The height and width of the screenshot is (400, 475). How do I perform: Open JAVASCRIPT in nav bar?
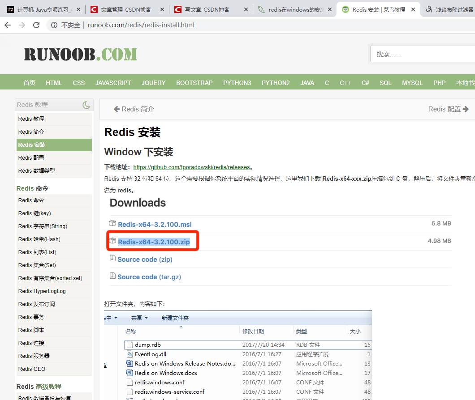(113, 83)
